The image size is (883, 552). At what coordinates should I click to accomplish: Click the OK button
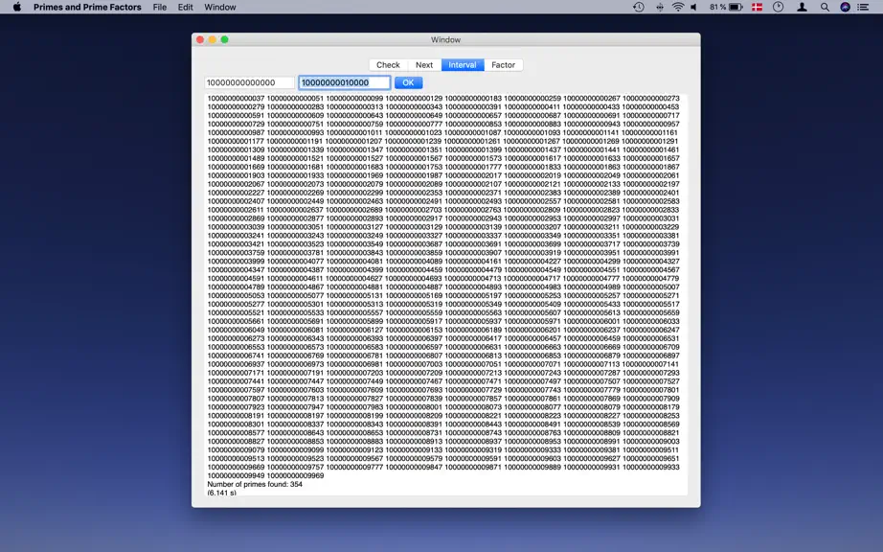pyautogui.click(x=408, y=82)
